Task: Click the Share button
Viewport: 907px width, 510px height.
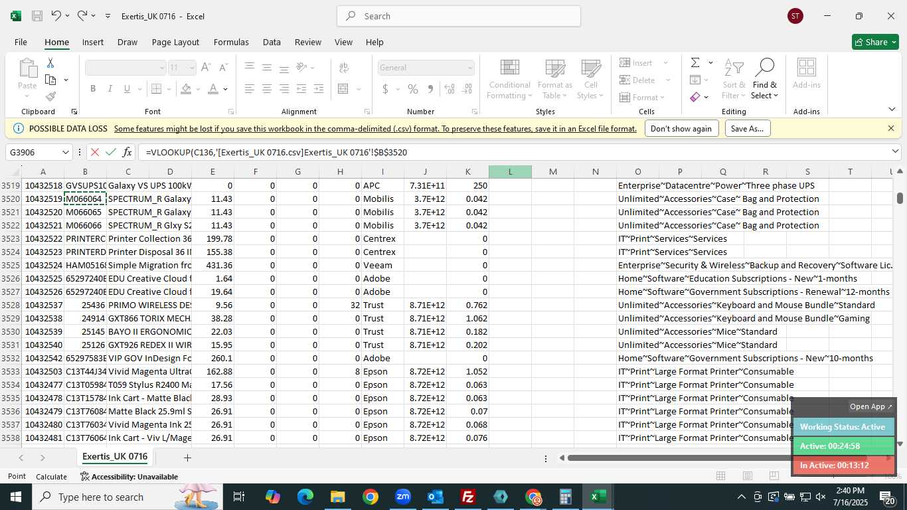Action: click(875, 42)
